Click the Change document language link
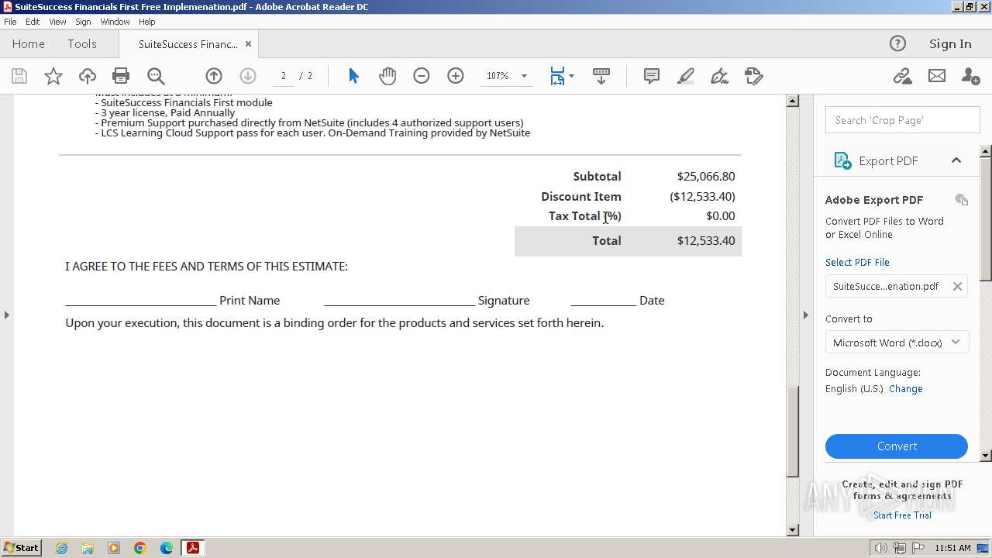This screenshot has height=558, width=992. tap(906, 389)
